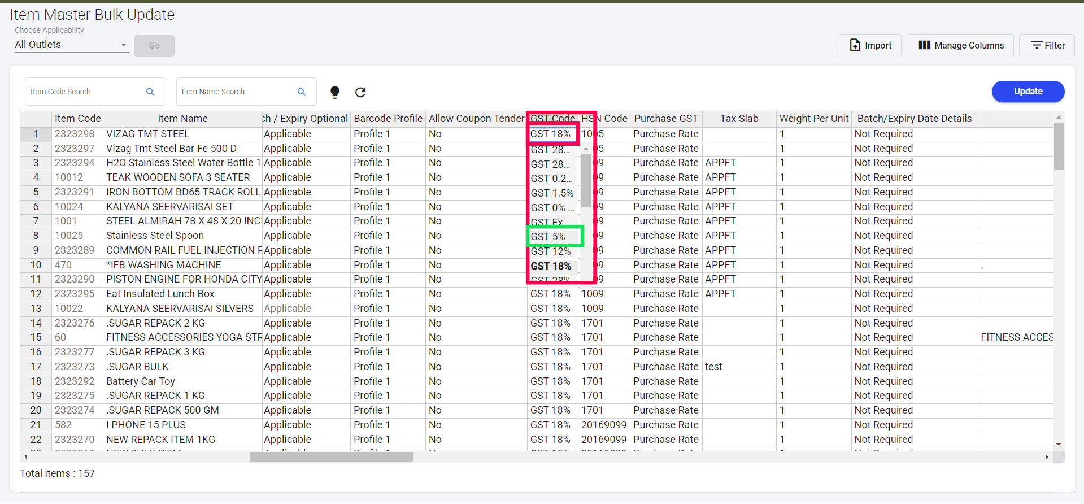Screen dimensions: 1084x504
Task: Open the Filter options
Action: click(x=1047, y=45)
